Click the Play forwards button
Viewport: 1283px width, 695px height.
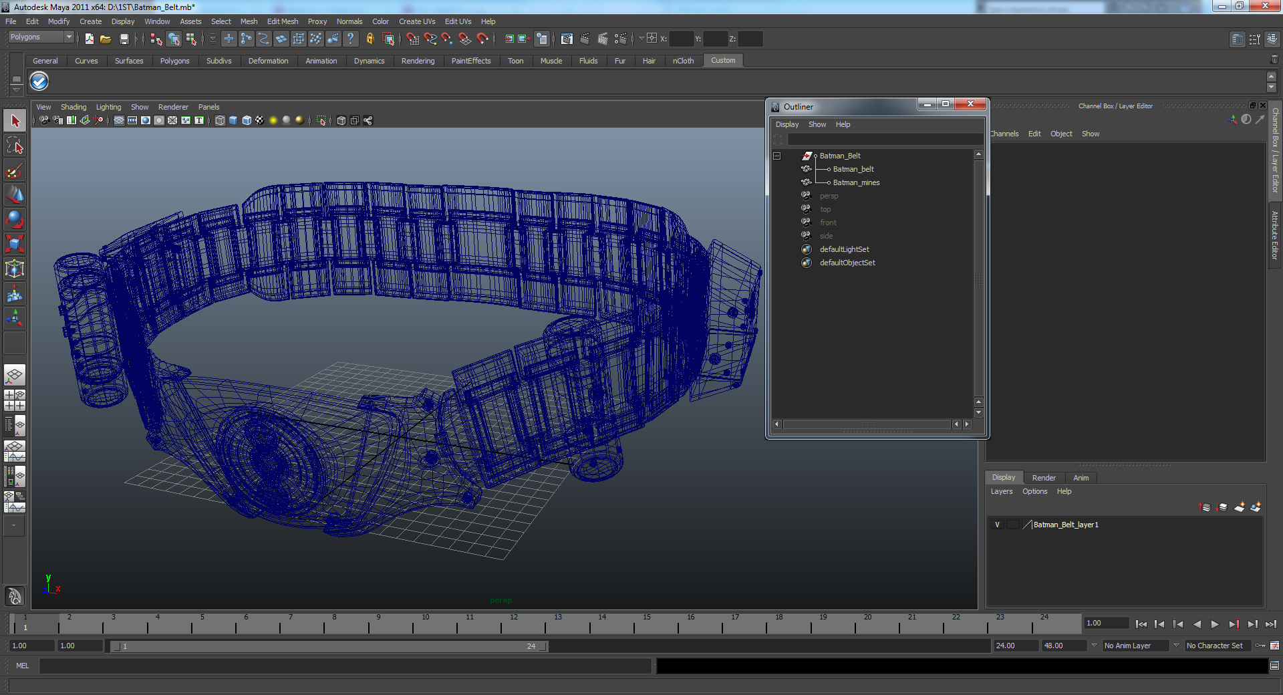click(x=1215, y=624)
